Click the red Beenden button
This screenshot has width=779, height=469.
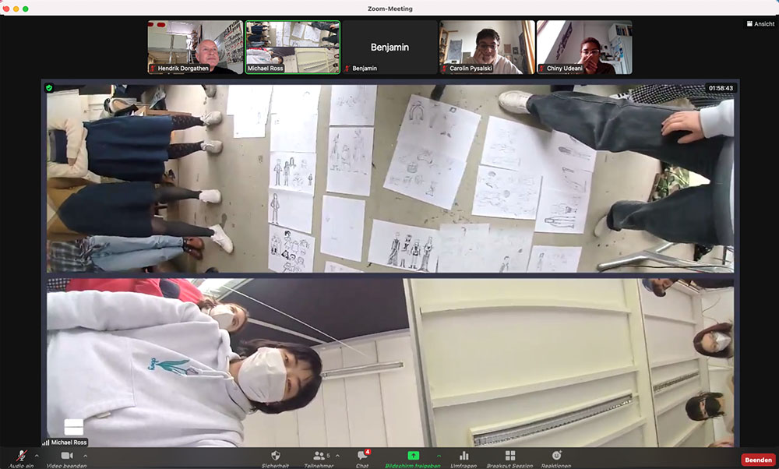pyautogui.click(x=758, y=460)
